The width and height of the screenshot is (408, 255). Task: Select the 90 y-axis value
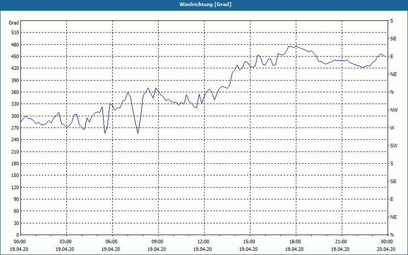(16, 199)
